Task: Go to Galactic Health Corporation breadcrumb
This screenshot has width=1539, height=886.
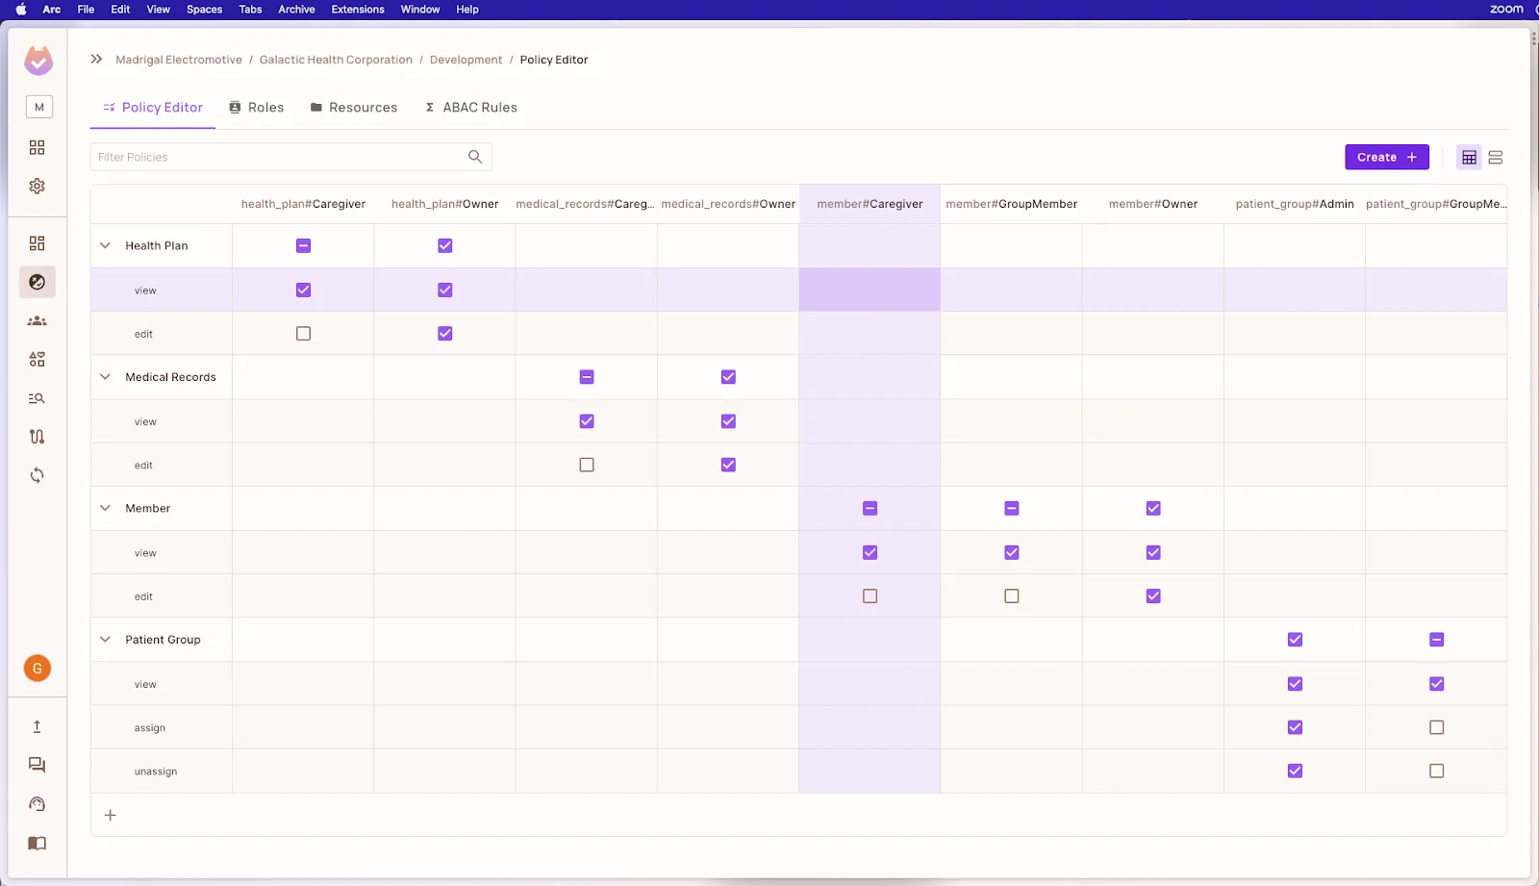Action: pyautogui.click(x=336, y=60)
